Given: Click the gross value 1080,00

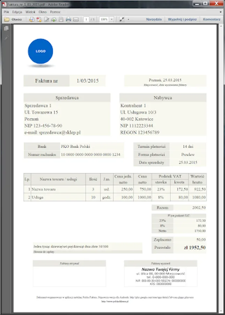Looking at the screenshot, I should tap(199, 197).
